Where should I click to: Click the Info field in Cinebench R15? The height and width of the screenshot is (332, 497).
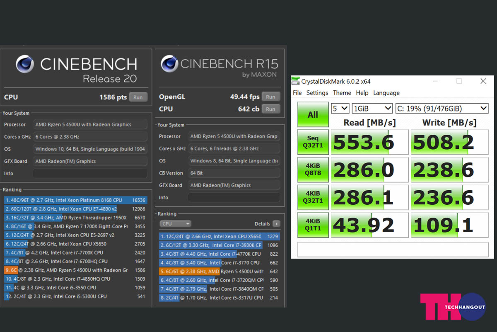[234, 197]
